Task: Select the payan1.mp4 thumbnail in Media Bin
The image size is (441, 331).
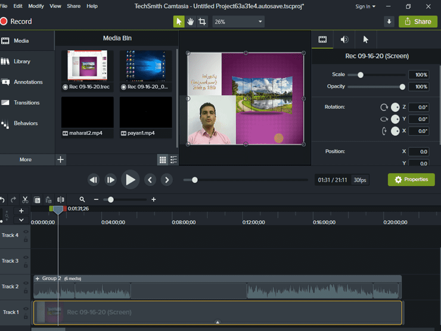Action: 146,112
